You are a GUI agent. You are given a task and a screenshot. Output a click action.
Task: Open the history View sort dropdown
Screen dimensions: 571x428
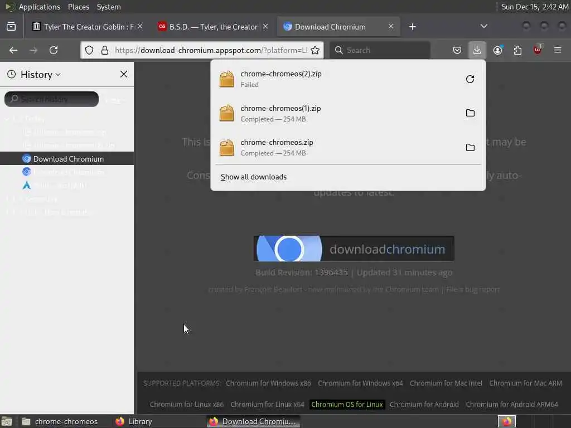point(115,100)
